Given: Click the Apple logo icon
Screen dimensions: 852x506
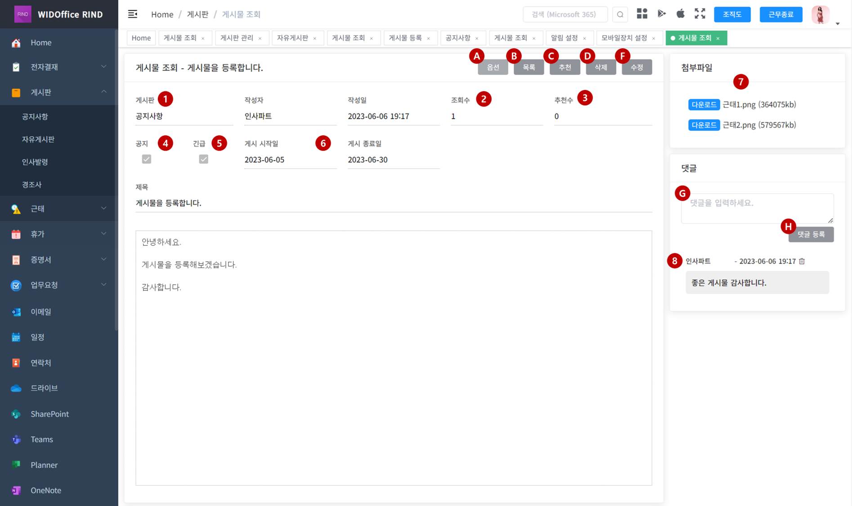Looking at the screenshot, I should coord(680,14).
